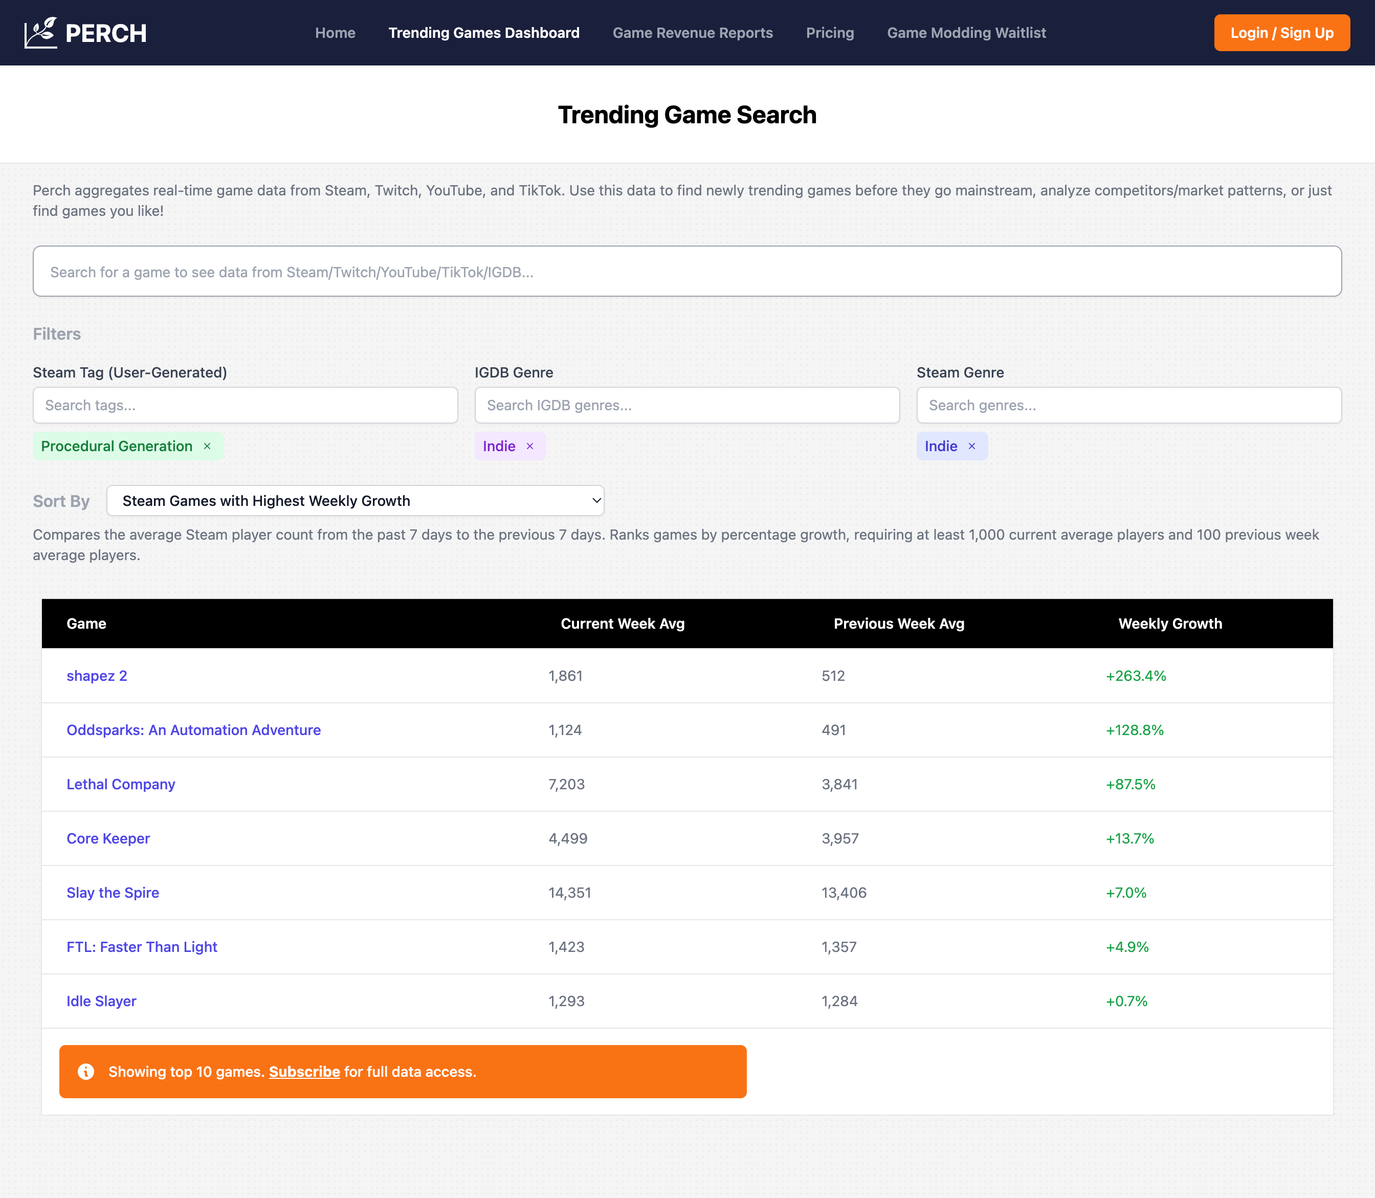
Task: Open FTL: Faster Than Light link
Action: click(x=142, y=947)
